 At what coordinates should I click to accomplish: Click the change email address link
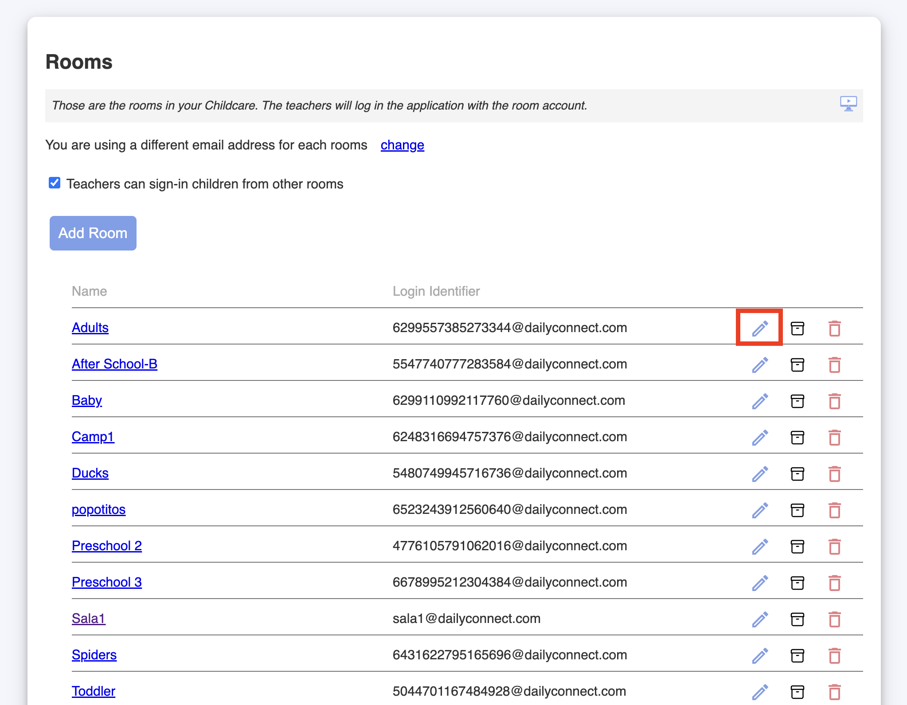[402, 145]
